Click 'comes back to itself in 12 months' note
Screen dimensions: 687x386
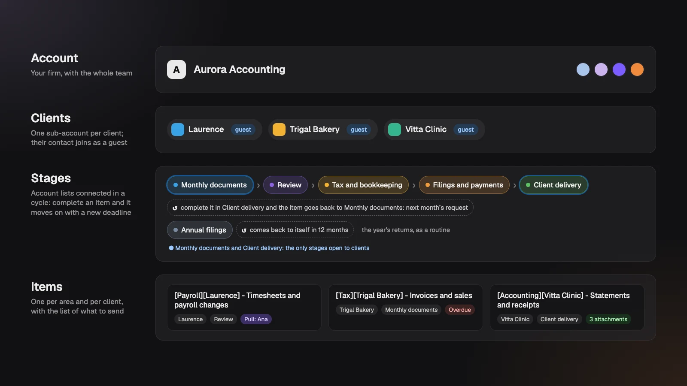[x=295, y=230]
